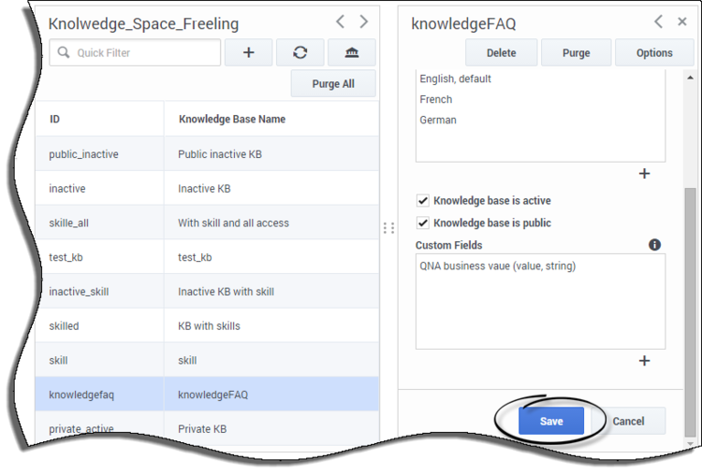
Task: Toggle Knowledge base is public checkbox
Action: (423, 223)
